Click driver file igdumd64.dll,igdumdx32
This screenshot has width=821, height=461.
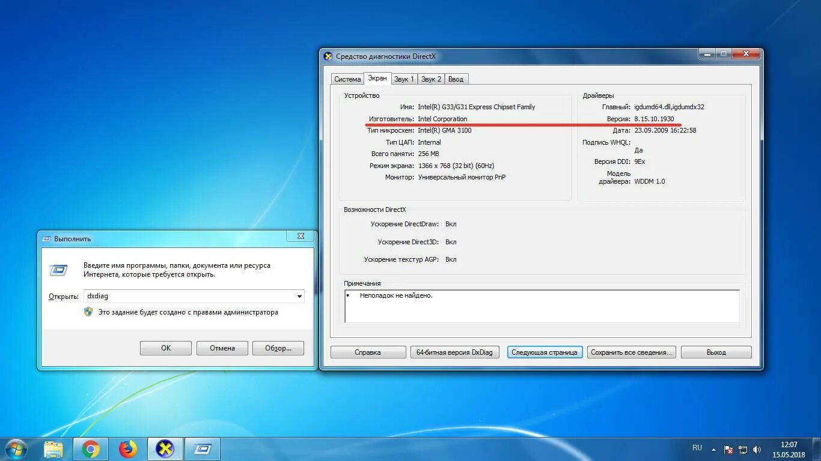[x=669, y=107]
